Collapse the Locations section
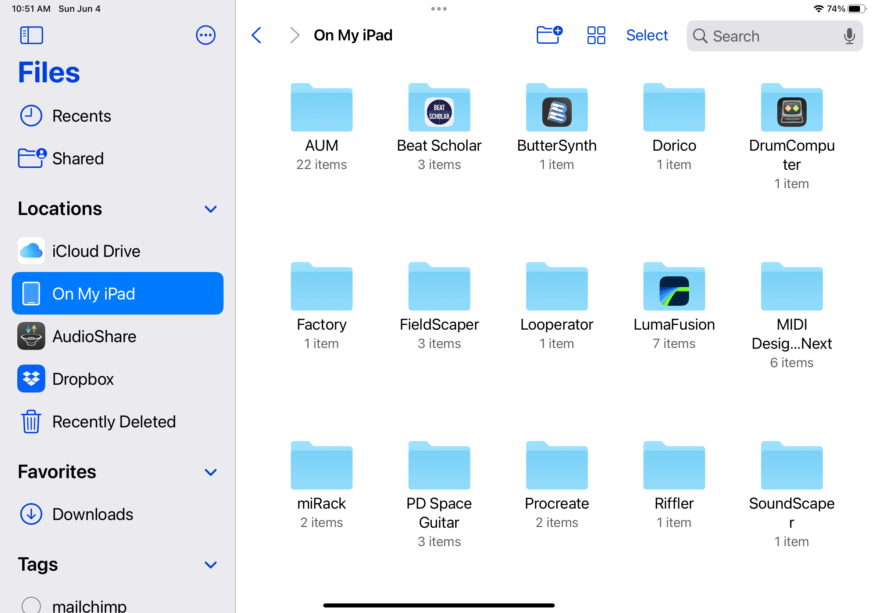Screen dimensions: 878x613 tap(210, 209)
